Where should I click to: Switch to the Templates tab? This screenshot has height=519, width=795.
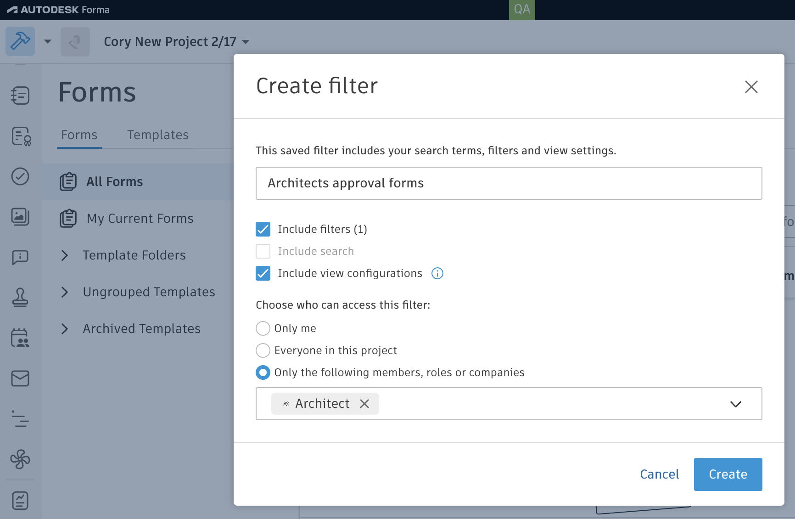(x=158, y=135)
